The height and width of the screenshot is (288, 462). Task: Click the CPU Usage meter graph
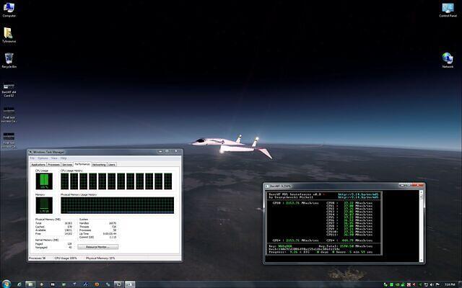(43, 181)
